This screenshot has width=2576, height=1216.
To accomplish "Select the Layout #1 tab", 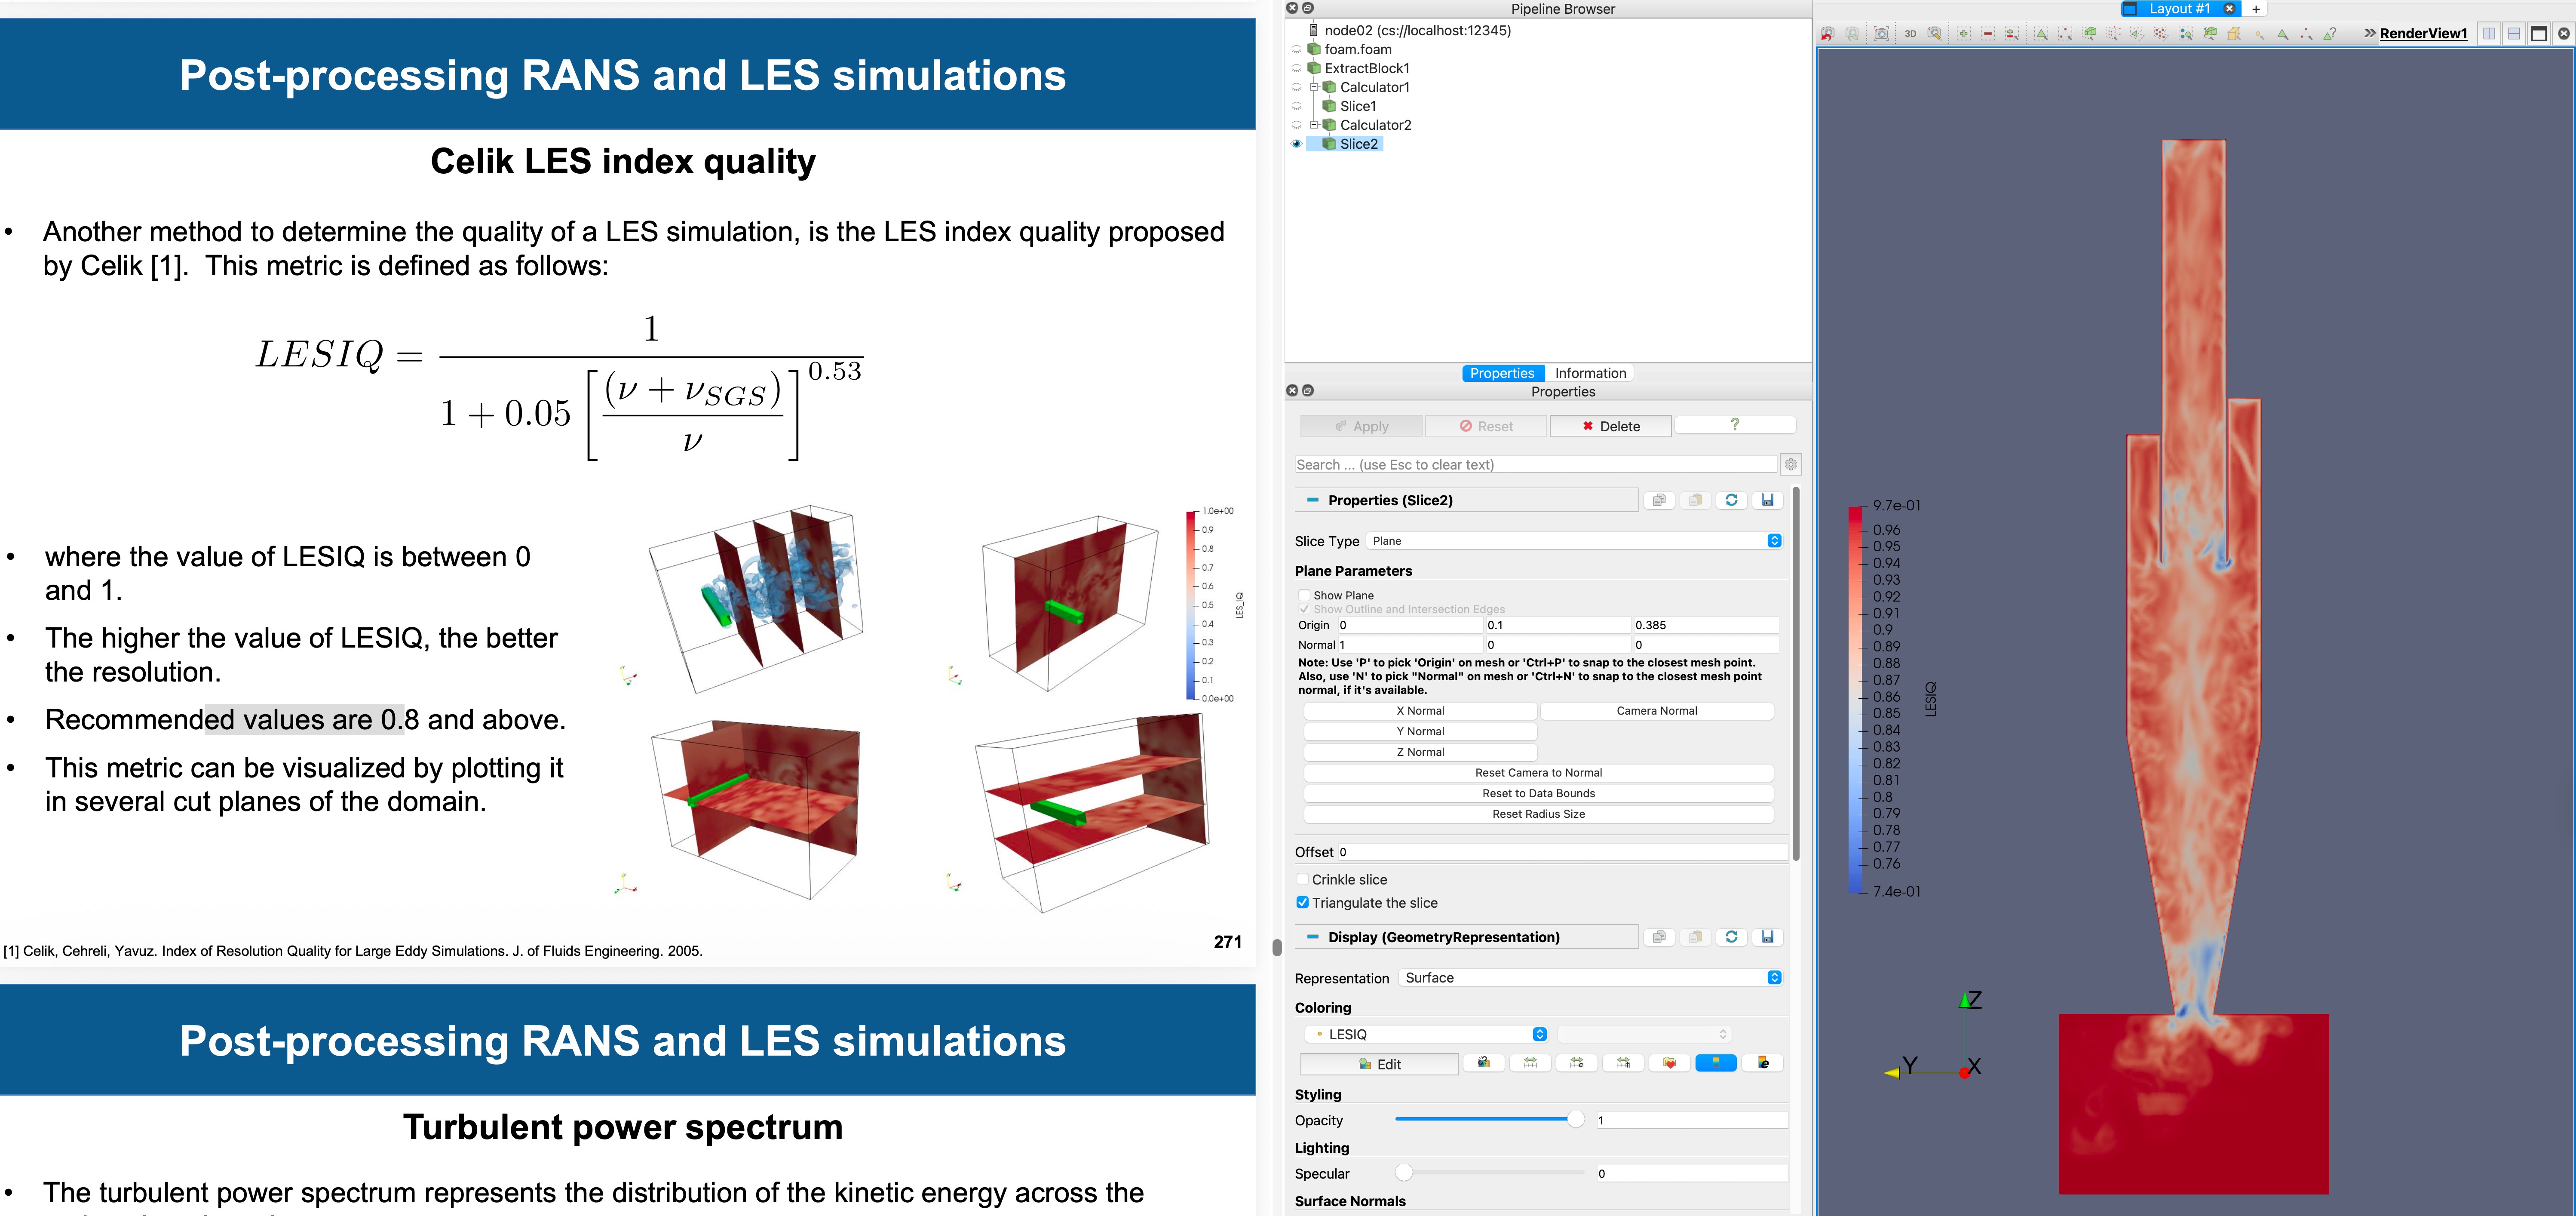I will [2180, 9].
